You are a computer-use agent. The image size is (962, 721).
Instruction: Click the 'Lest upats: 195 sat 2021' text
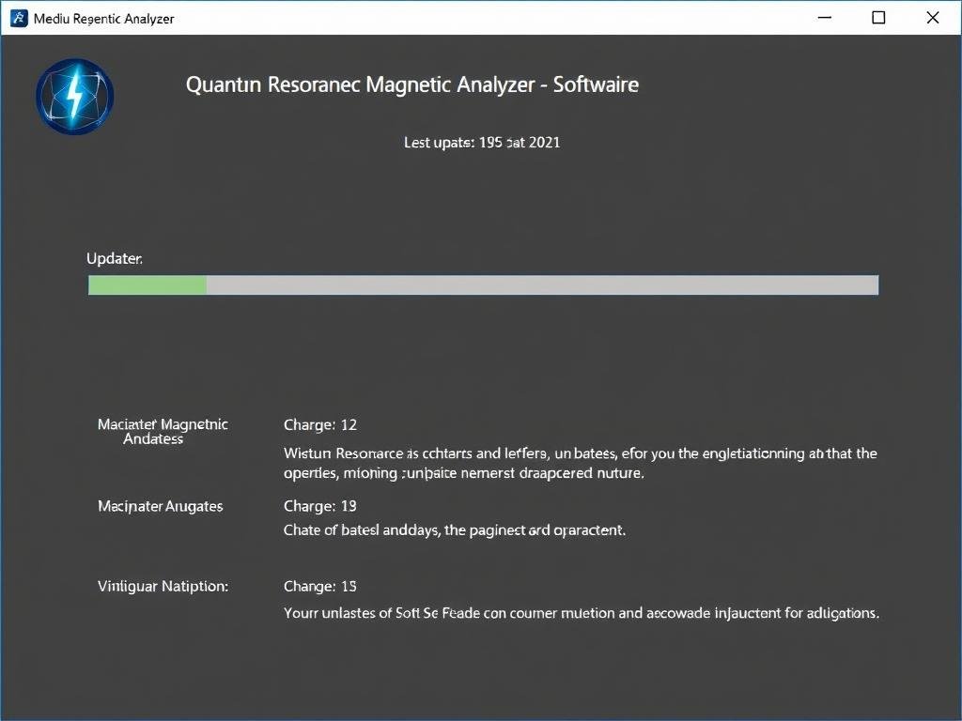pyautogui.click(x=481, y=143)
